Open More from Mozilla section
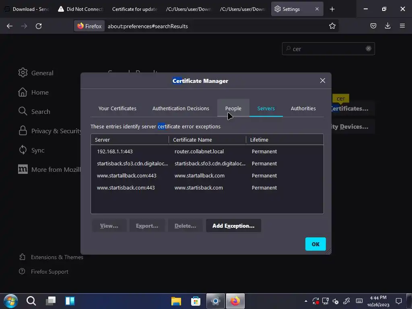This screenshot has width=412, height=309. tap(49, 169)
